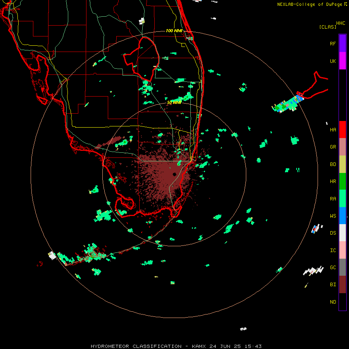The width and height of the screenshot is (349, 349).
Task: Click the IC light pink legend swatch
Action: 342,250
